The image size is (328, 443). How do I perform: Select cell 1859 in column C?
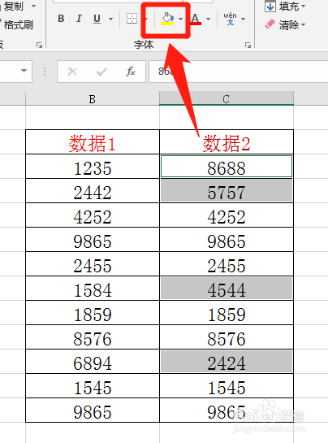coord(227,312)
